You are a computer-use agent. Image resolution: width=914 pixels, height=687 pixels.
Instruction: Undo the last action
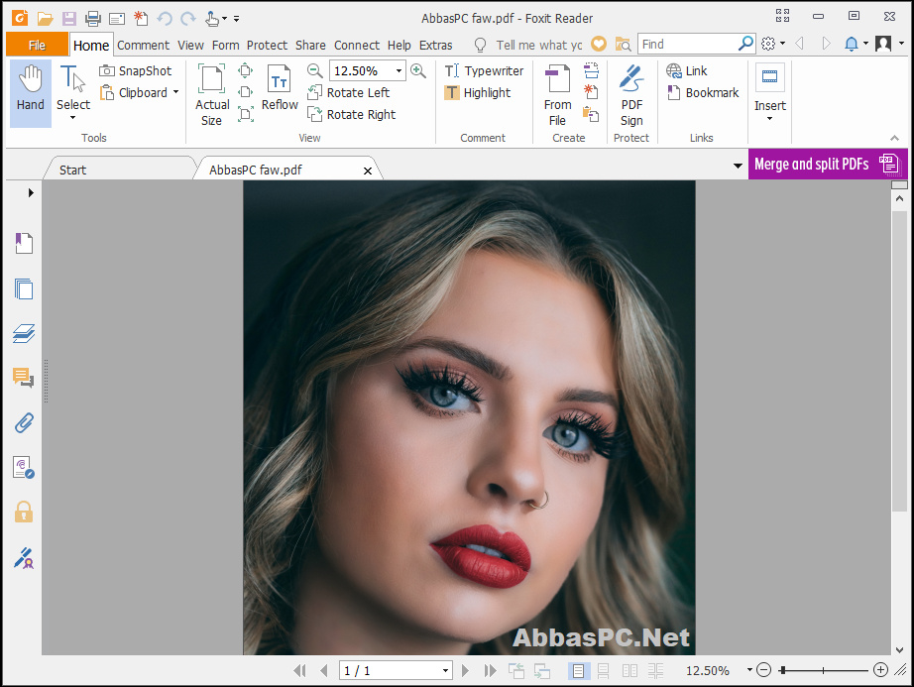pyautogui.click(x=165, y=19)
